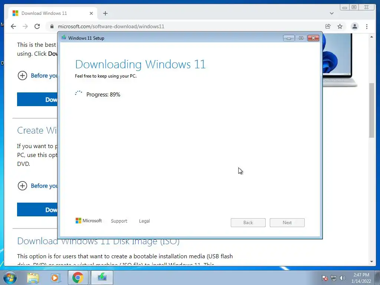Click the scrollbar down arrow

[371, 262]
